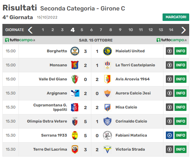Image resolution: width=191 pixels, height=159 pixels.
Task: Play the Serrana 1933 match video icon
Action: pyautogui.click(x=169, y=135)
